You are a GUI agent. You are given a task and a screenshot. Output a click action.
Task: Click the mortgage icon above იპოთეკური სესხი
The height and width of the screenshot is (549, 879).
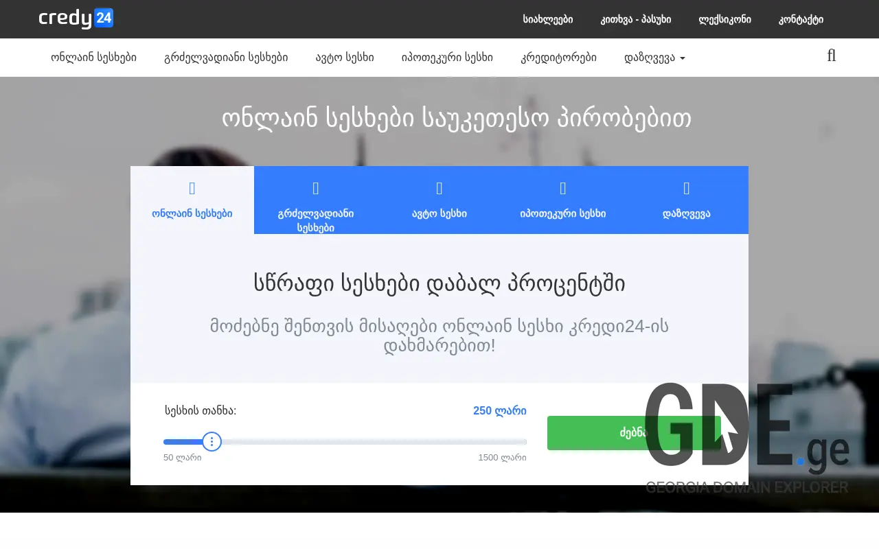[562, 187]
